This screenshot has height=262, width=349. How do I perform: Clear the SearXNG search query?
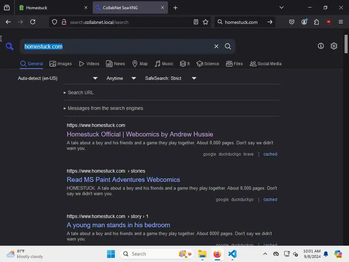coord(216,46)
